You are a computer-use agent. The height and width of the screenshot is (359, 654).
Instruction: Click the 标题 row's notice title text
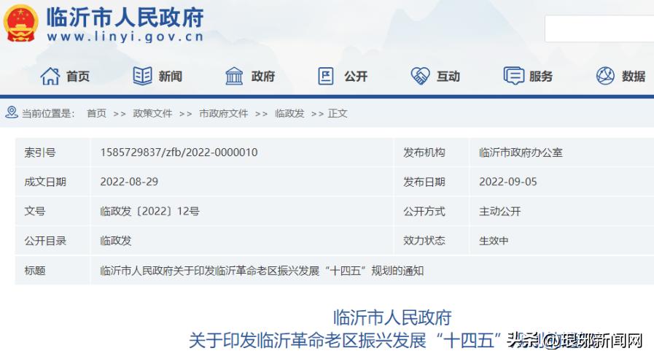[x=262, y=271]
